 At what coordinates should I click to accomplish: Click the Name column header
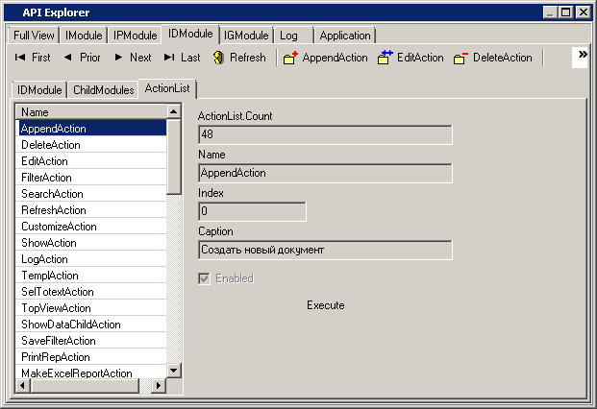(x=91, y=111)
